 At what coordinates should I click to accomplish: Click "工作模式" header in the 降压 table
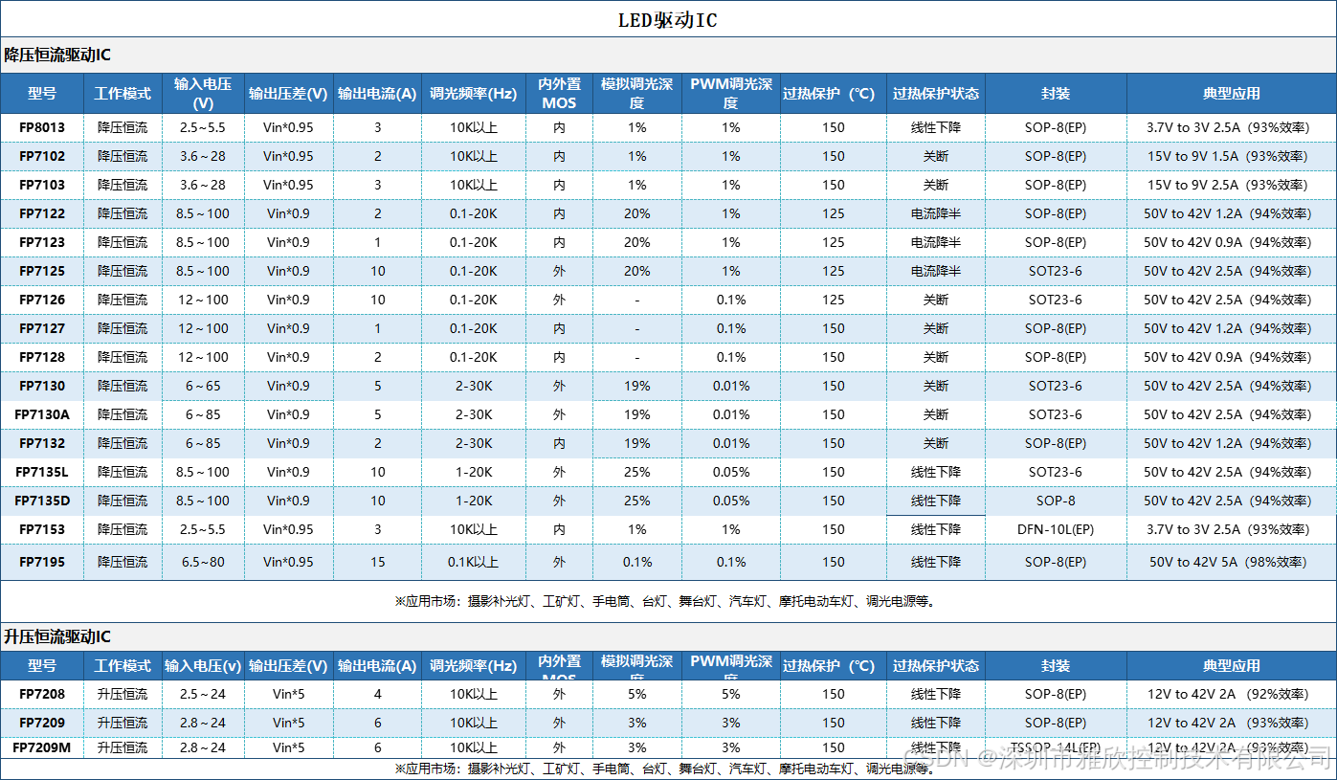(x=123, y=94)
